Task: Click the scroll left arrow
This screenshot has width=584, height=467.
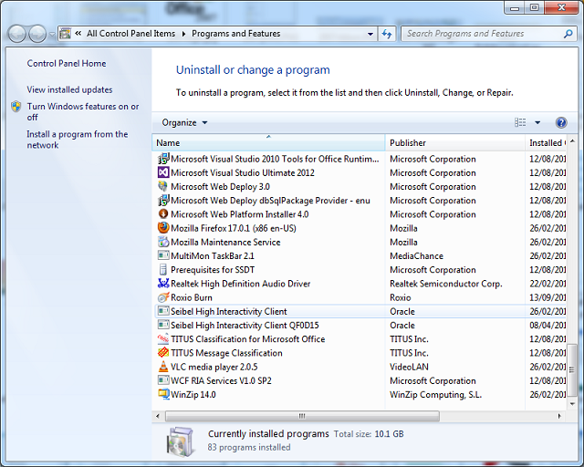Action: (x=158, y=416)
